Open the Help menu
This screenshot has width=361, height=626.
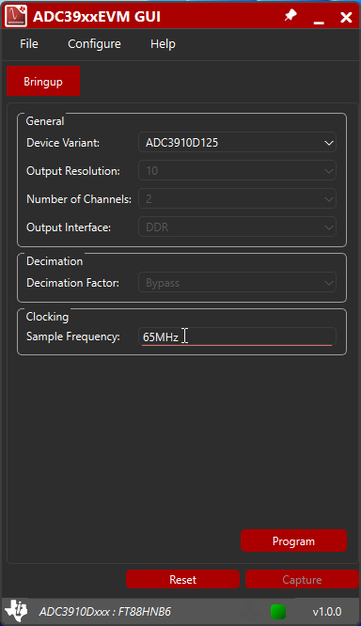coord(163,44)
